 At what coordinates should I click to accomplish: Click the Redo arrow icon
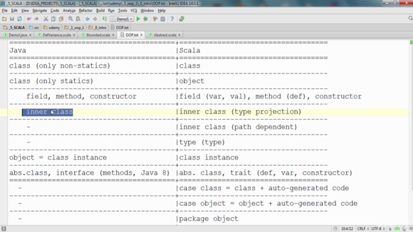tap(36, 19)
